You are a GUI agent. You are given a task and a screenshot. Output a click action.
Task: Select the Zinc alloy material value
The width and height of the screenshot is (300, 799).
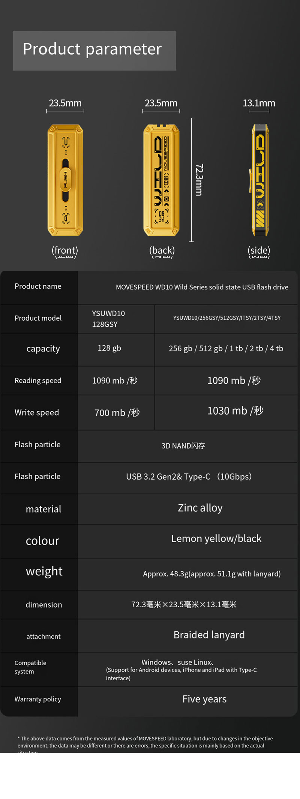click(x=200, y=508)
